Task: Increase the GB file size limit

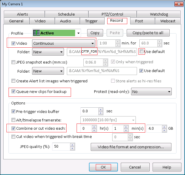Action: [x=164, y=127]
